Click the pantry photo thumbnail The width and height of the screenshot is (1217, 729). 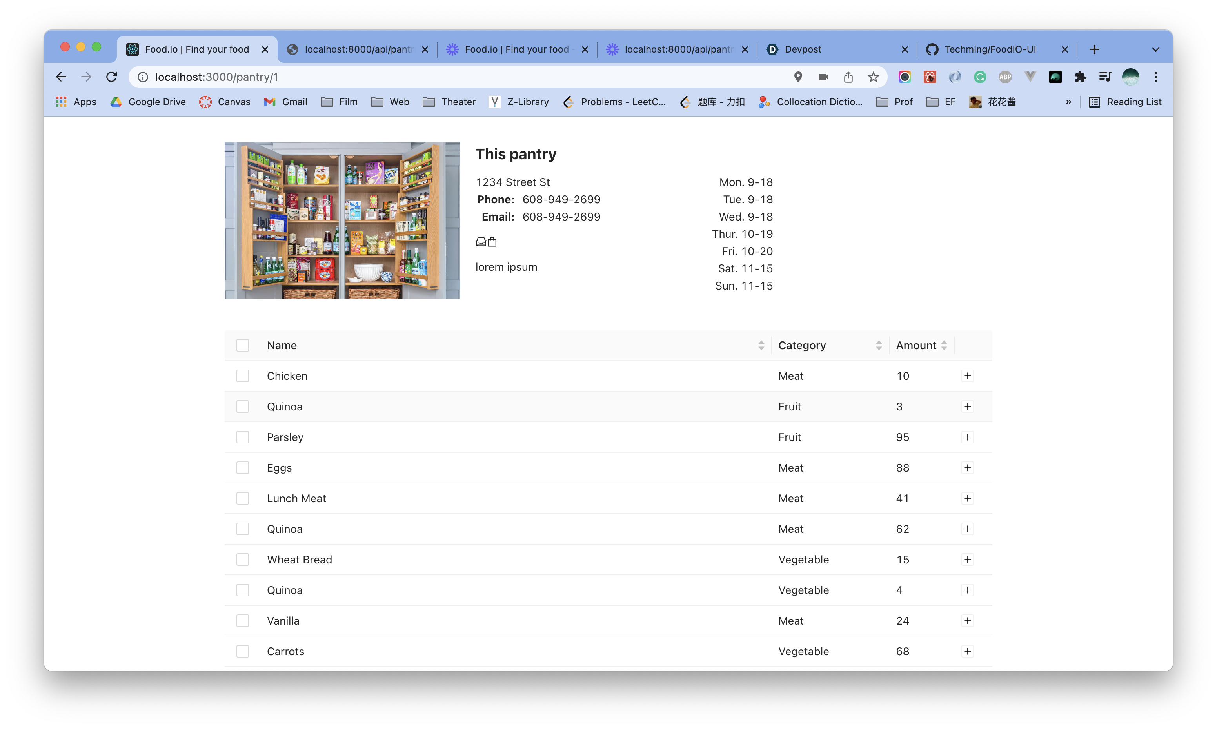(x=342, y=221)
